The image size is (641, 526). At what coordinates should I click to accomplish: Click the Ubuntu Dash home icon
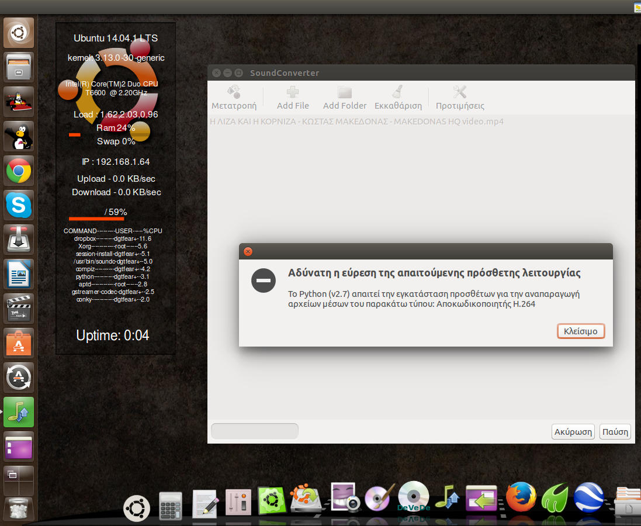click(x=19, y=33)
